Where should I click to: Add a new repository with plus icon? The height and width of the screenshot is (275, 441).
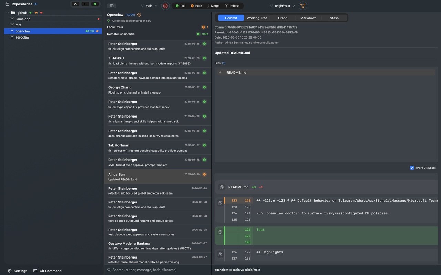(85, 4)
